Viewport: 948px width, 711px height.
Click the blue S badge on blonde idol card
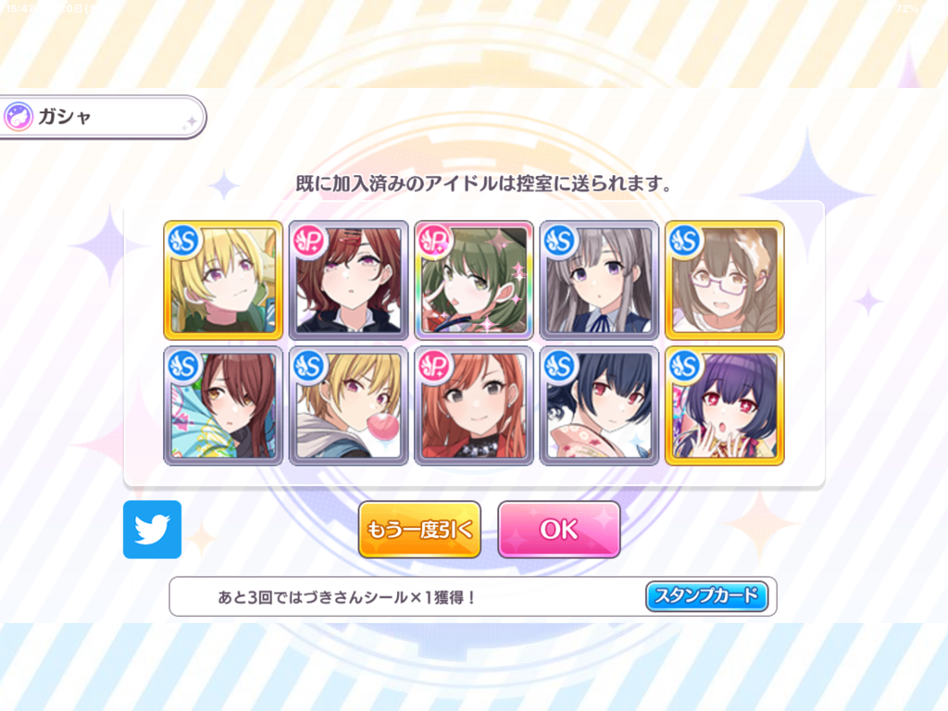click(x=184, y=241)
